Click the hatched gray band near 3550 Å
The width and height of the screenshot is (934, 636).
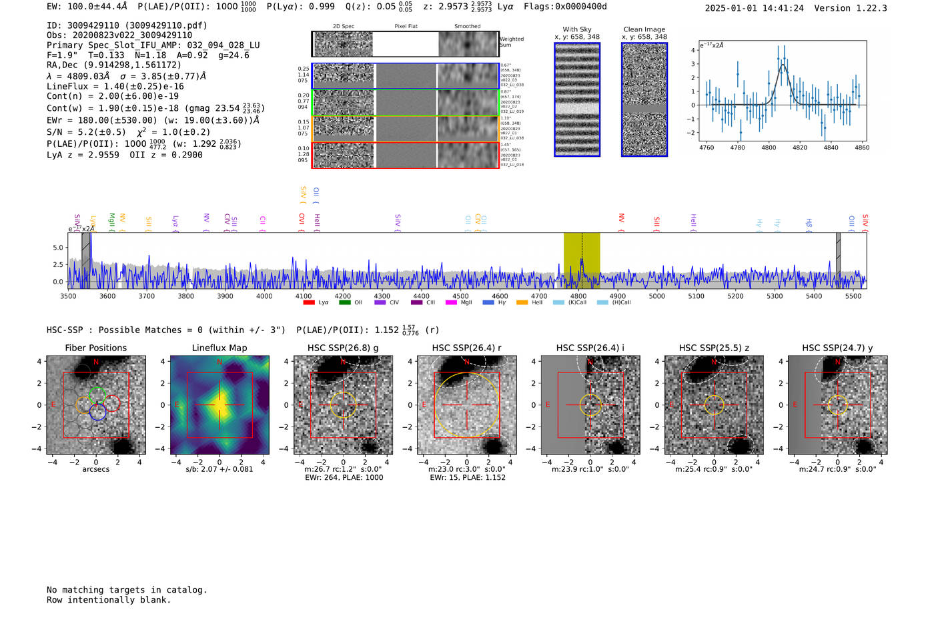pos(86,260)
